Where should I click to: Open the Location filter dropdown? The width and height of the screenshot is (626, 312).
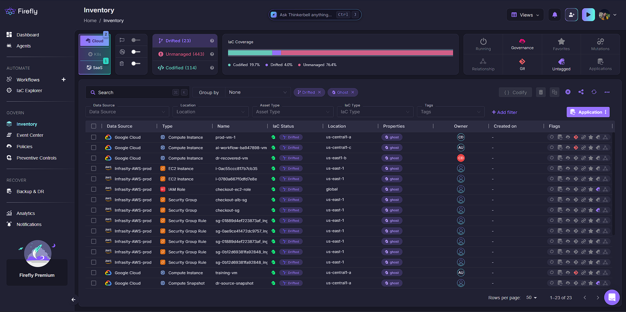pos(210,112)
